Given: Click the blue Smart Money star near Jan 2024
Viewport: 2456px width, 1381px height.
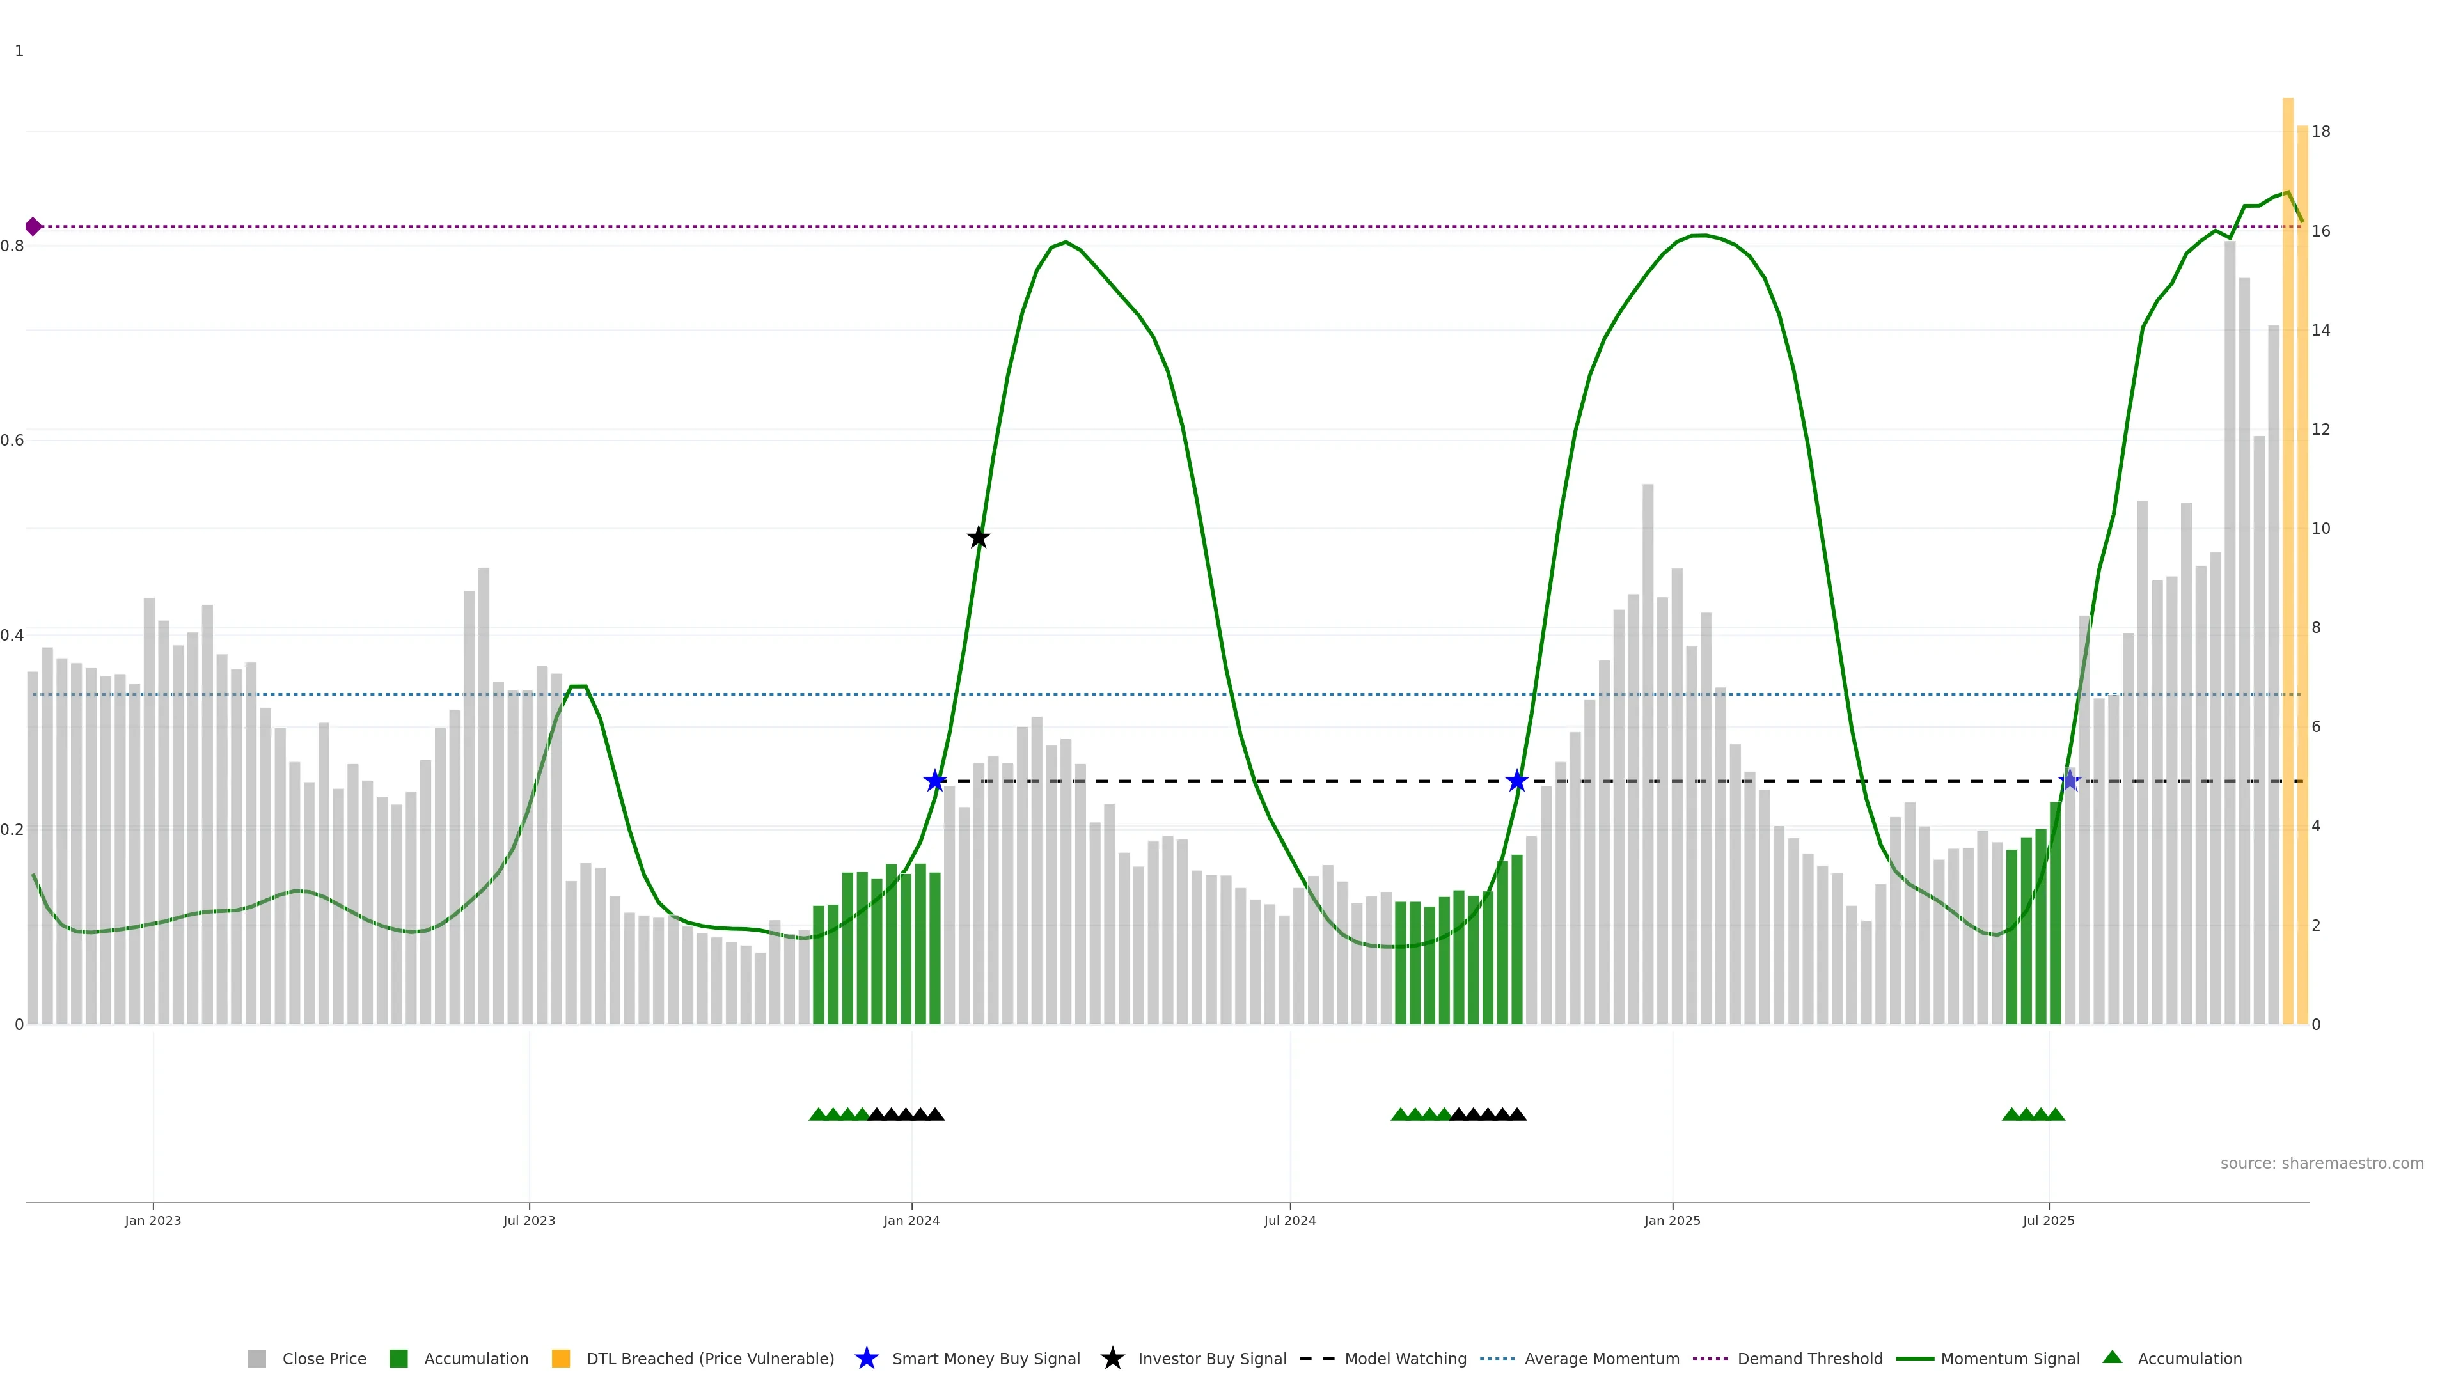Looking at the screenshot, I should pos(935,781).
